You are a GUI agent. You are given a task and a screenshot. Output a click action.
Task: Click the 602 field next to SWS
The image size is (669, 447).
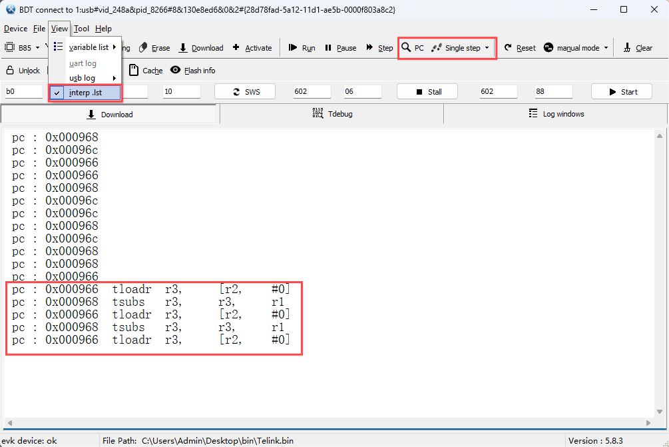312,91
